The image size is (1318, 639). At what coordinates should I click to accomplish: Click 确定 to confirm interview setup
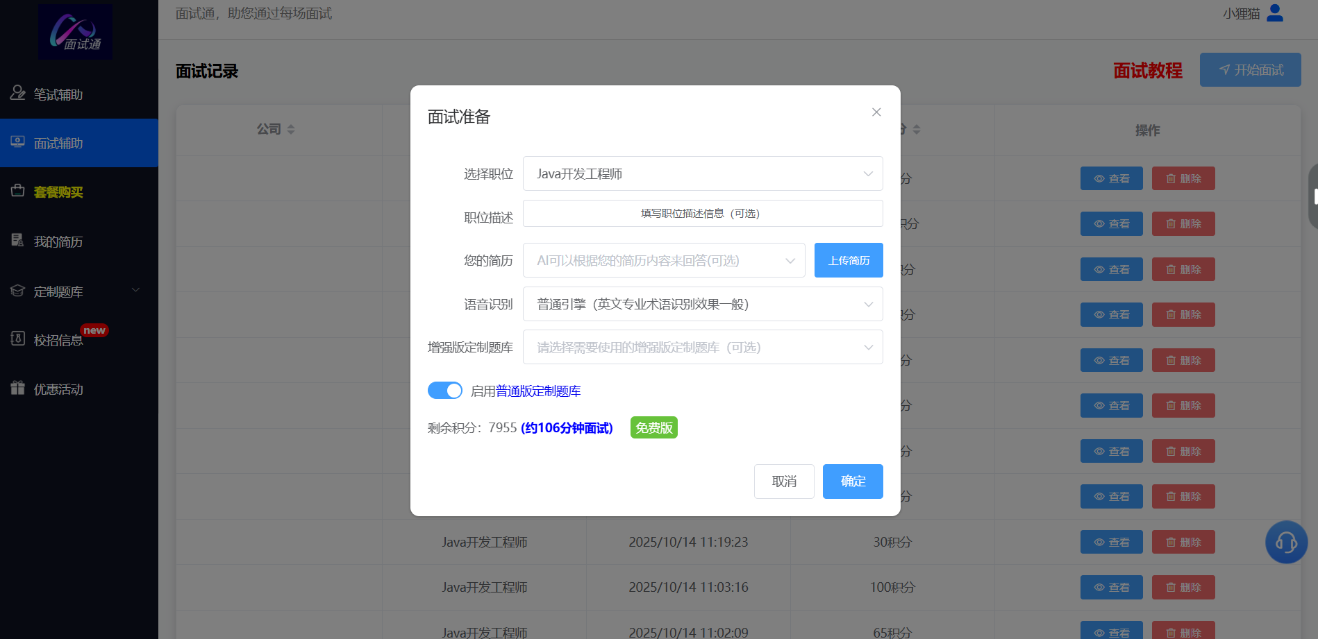coord(853,482)
